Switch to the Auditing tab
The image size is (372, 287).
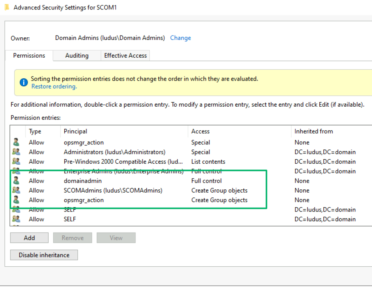pos(77,56)
